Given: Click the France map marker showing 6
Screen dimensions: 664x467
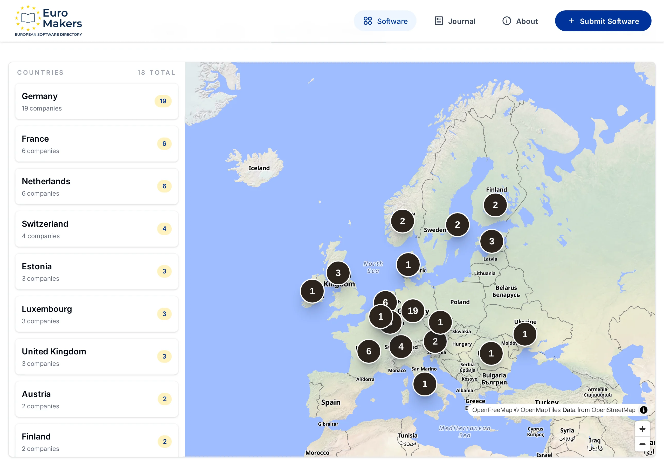Looking at the screenshot, I should (368, 351).
